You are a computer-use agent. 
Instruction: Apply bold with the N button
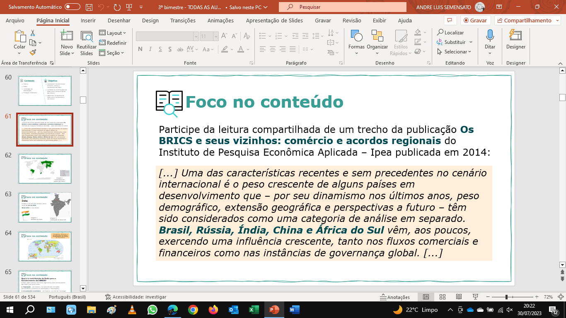[x=140, y=49]
